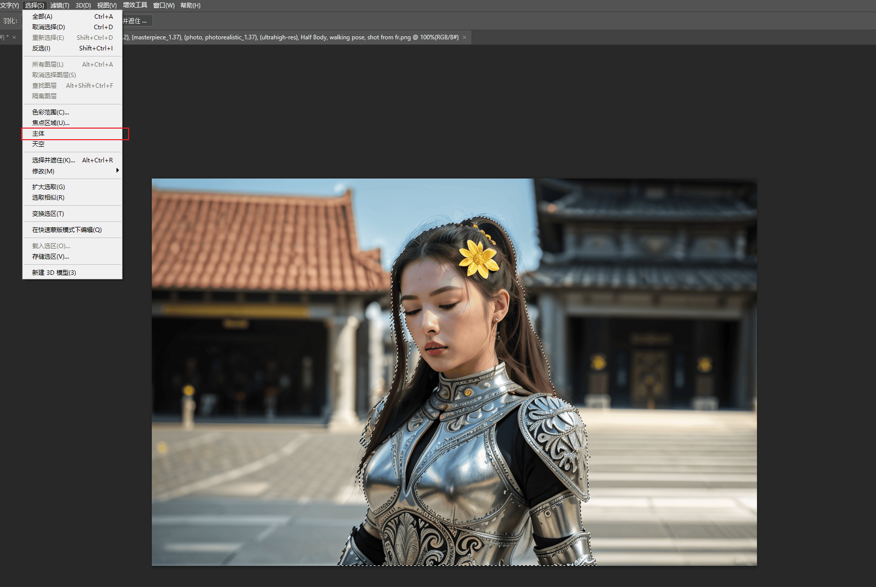This screenshot has height=587, width=876.
Task: Choose 选取相似(R) menu item
Action: point(73,198)
